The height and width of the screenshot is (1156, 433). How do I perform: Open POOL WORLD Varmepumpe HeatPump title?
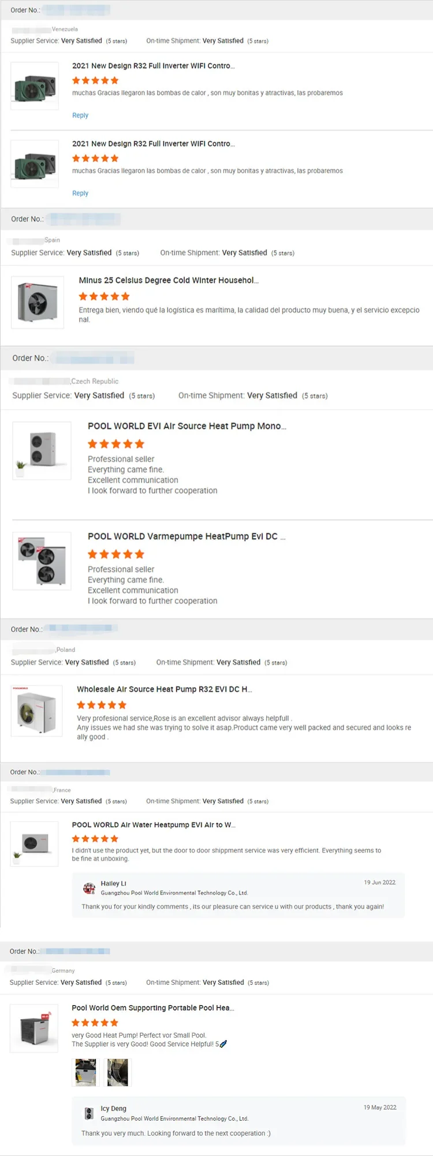(186, 536)
